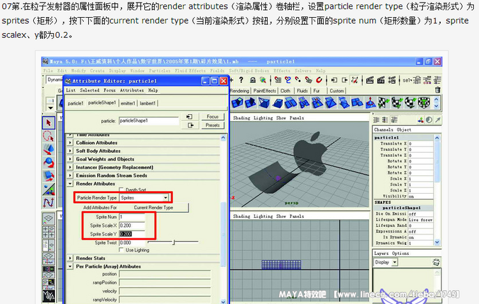Expand Collision Attributes section

70,142
